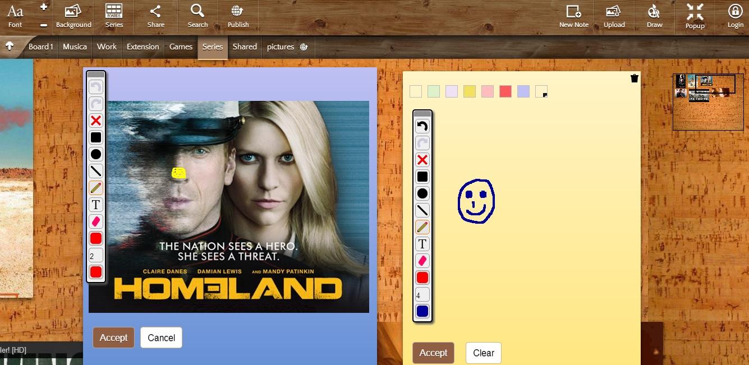
Task: Clear the yellow note drawing
Action: coord(484,353)
